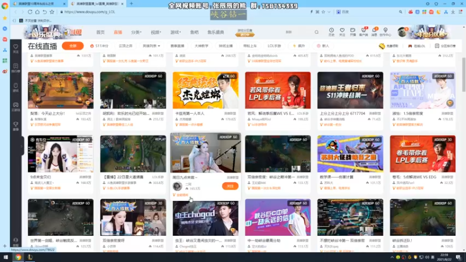Open the 关注 heart icon in the header

click(x=342, y=32)
